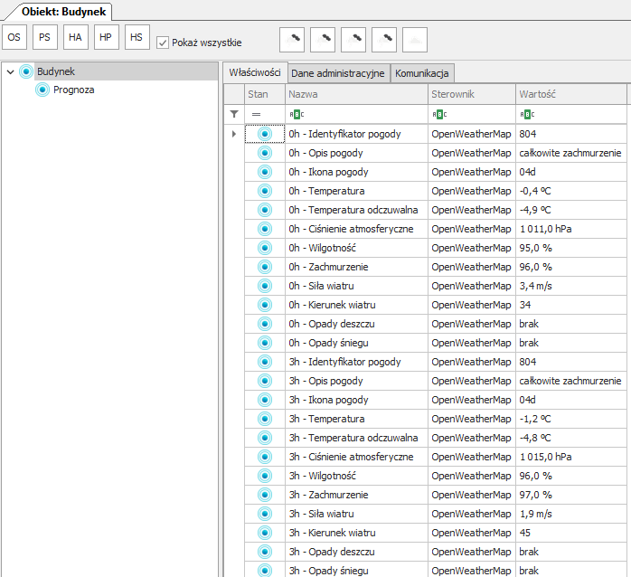The width and height of the screenshot is (631, 577).
Task: Open the Dane administracyjne tab
Action: [x=338, y=73]
